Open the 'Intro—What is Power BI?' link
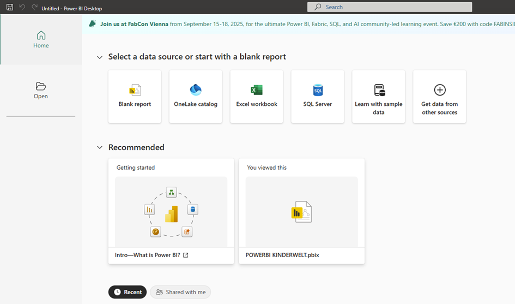 (x=148, y=255)
